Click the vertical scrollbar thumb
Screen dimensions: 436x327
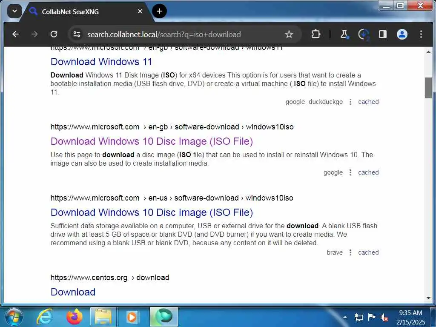428,88
